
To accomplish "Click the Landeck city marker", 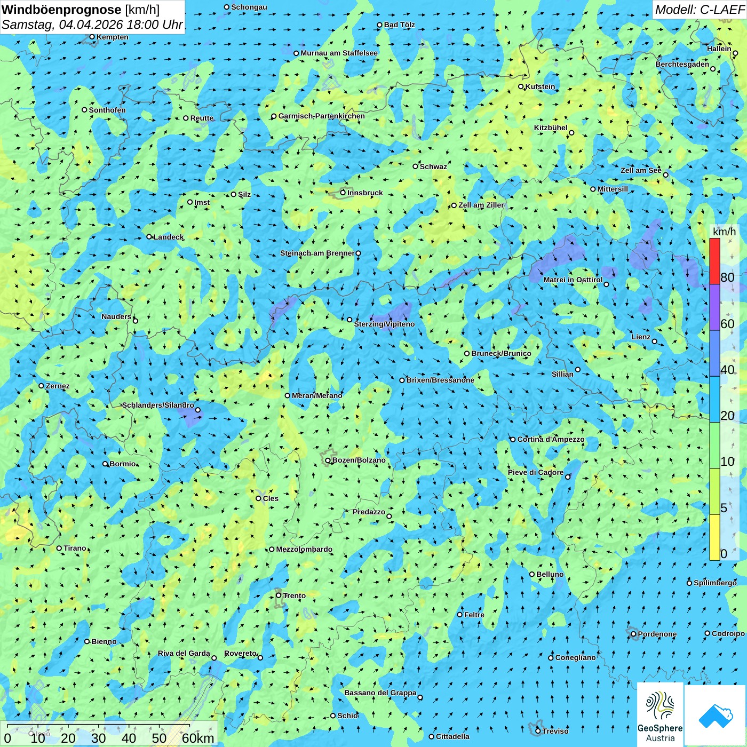I will 149,237.
